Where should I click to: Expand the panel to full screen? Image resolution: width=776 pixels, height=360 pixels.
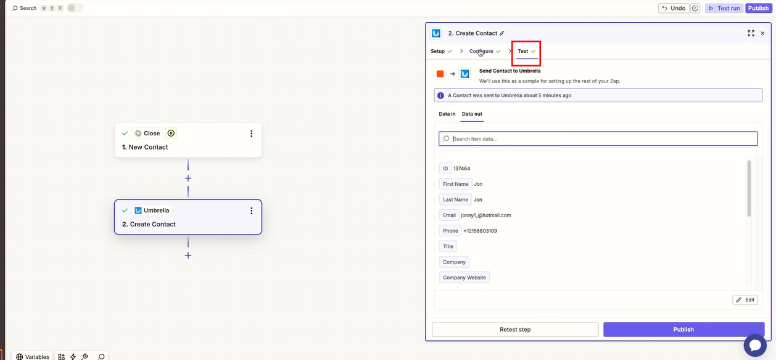point(751,33)
